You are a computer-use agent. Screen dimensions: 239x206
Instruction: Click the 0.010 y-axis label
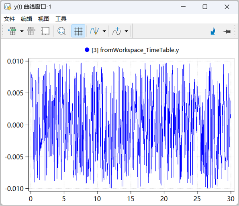pyautogui.click(x=15, y=61)
